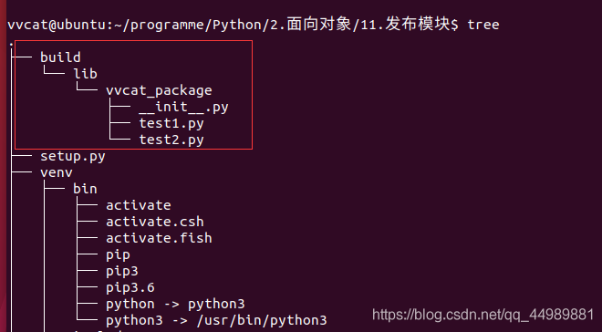Select setup.py file entry
602x332 pixels.
pyautogui.click(x=73, y=157)
